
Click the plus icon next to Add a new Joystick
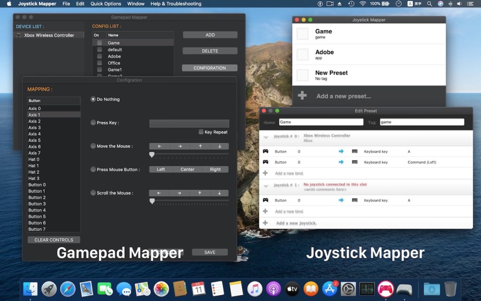pos(265,223)
